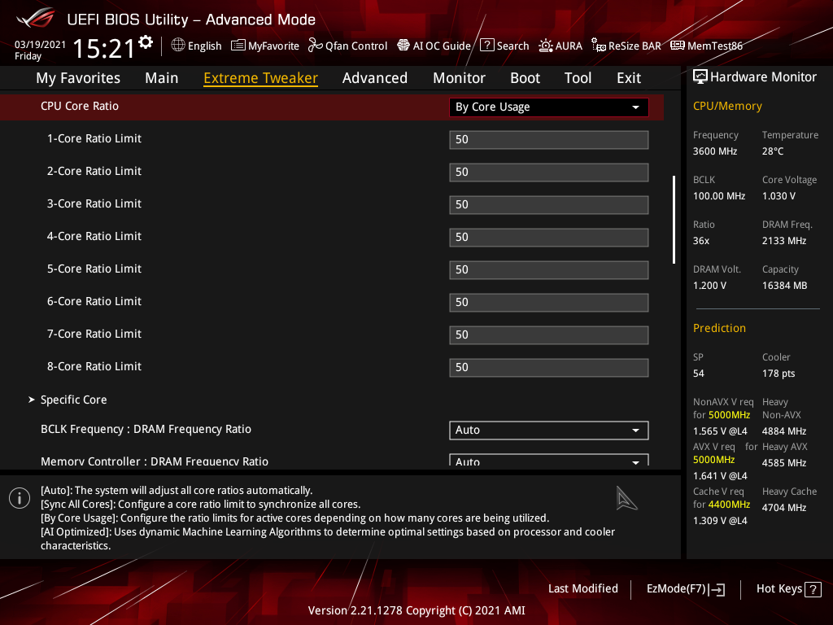This screenshot has width=833, height=625.
Task: Launch MemTest86 memory icon
Action: click(x=678, y=46)
